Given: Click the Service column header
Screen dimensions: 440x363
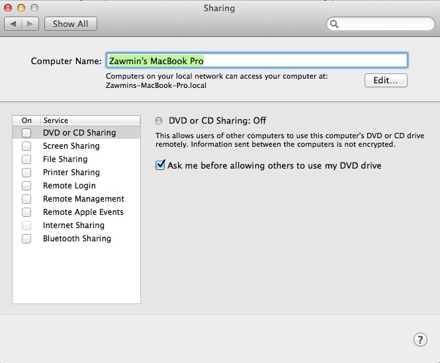Looking at the screenshot, I should tap(91, 120).
